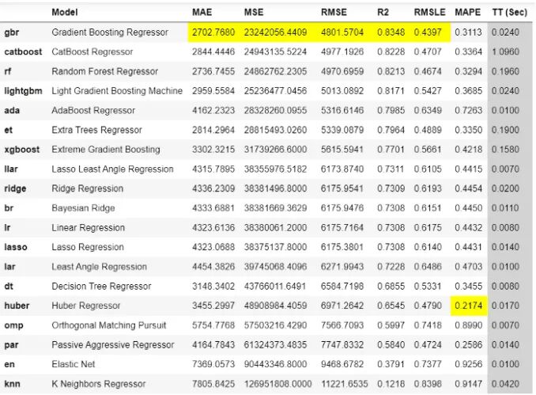Click Passive Aggressive Regressor model name
The height and width of the screenshot is (395, 536).
pos(113,344)
